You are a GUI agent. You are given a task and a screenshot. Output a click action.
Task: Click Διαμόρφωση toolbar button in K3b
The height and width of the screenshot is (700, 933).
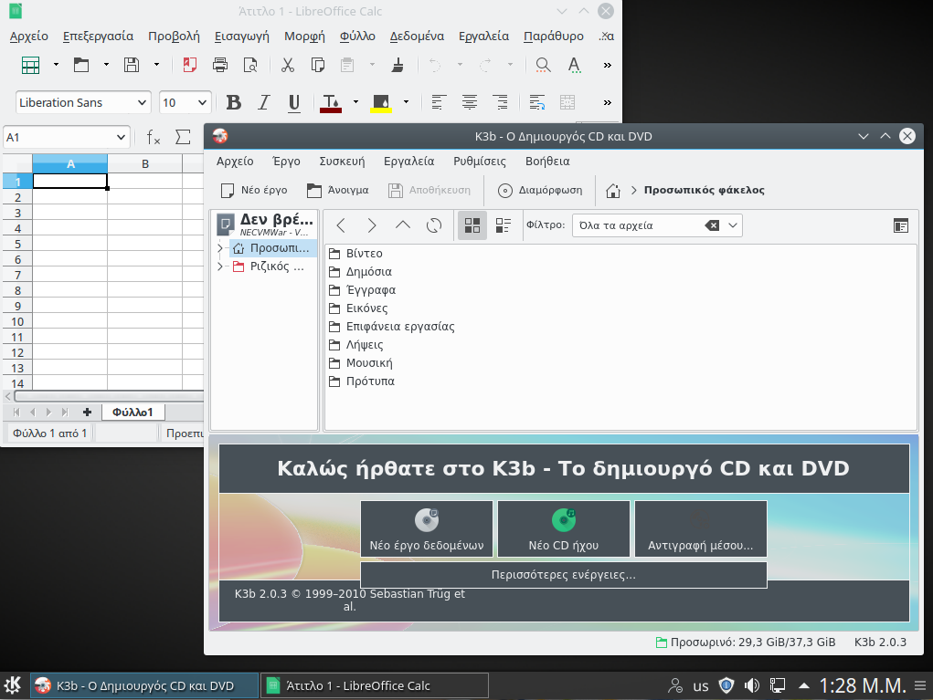pos(540,190)
